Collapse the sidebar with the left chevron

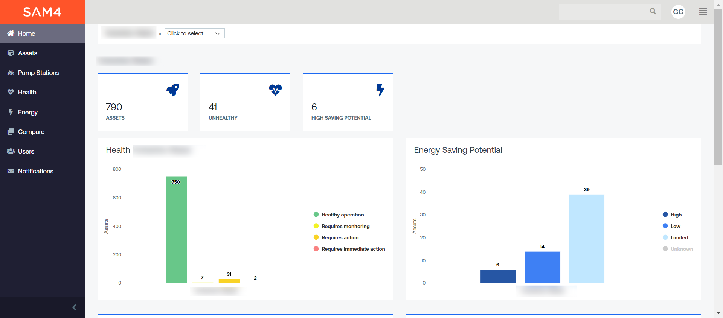[74, 307]
